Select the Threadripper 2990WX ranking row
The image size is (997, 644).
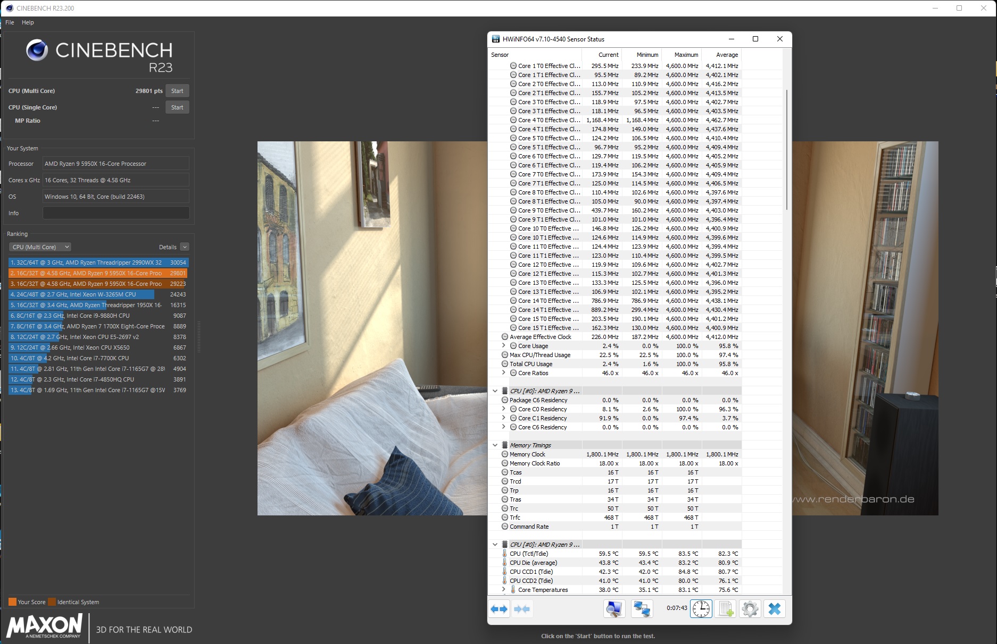[x=98, y=262]
